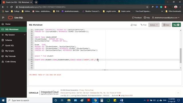Open the Privacy link in the footer
Screen dimensions: 183x103
coord(82,90)
